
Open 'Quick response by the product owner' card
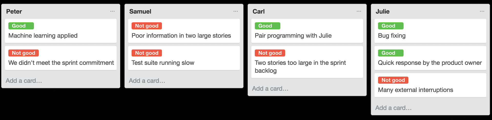tap(430, 63)
